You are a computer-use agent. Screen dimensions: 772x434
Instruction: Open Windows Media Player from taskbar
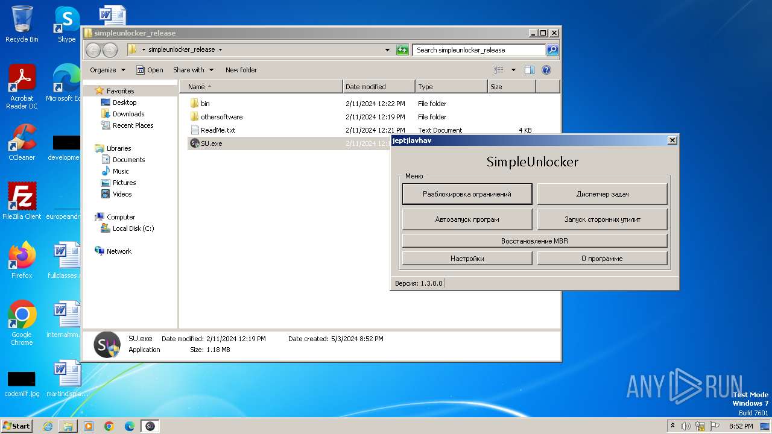(x=89, y=426)
